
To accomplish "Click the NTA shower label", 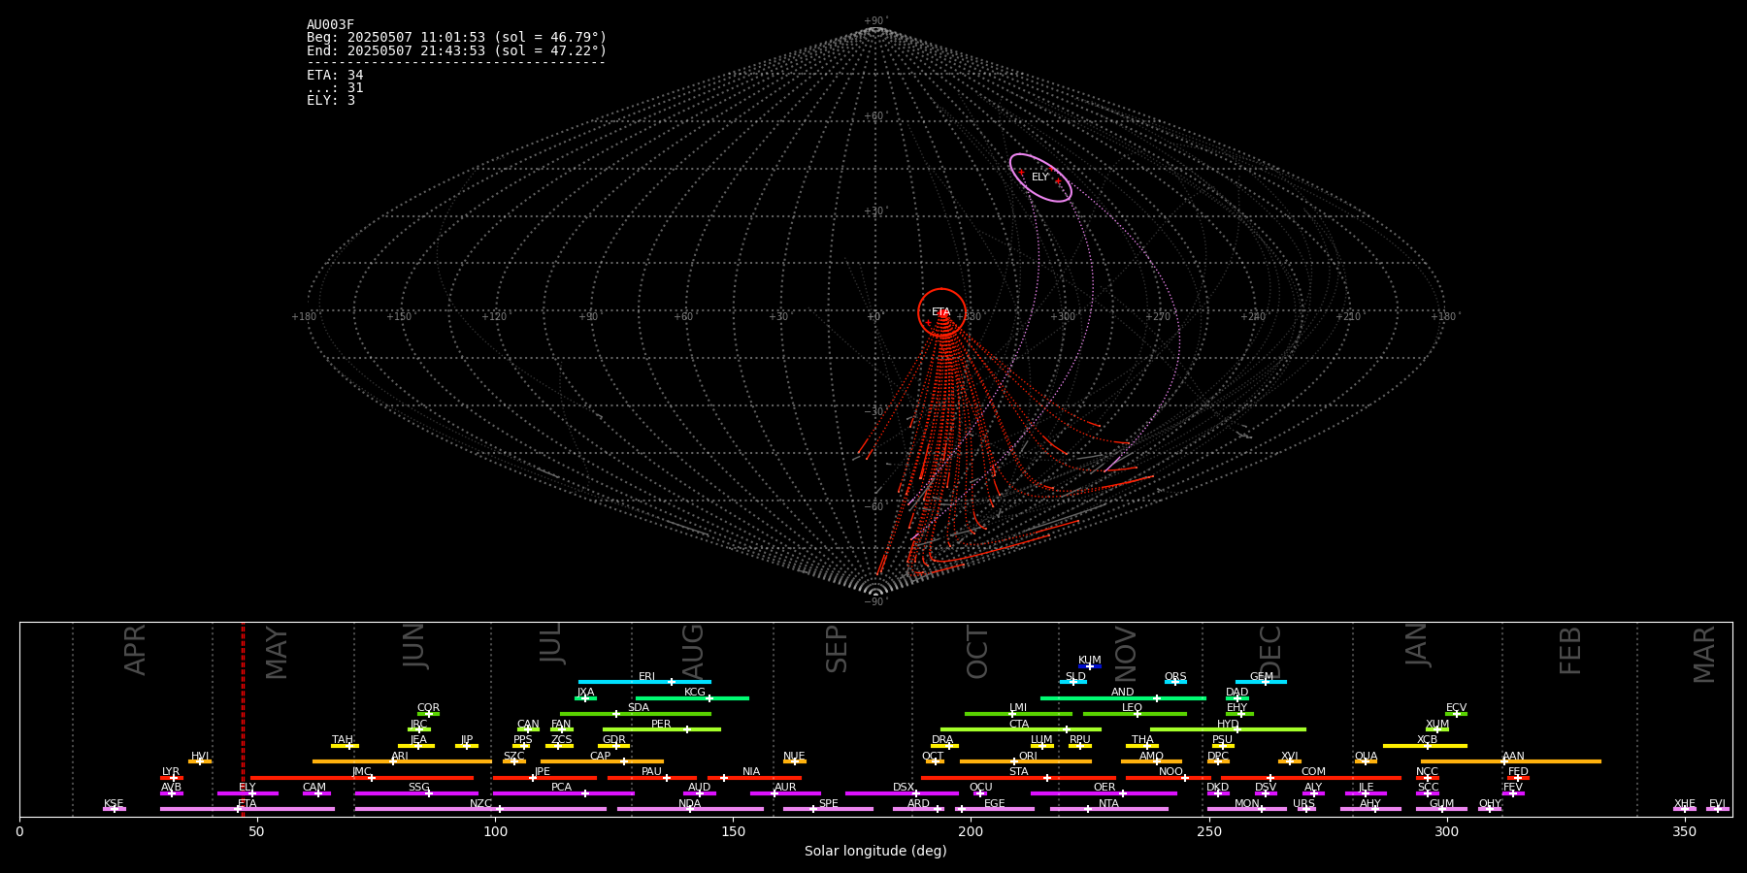I will pos(1109,804).
